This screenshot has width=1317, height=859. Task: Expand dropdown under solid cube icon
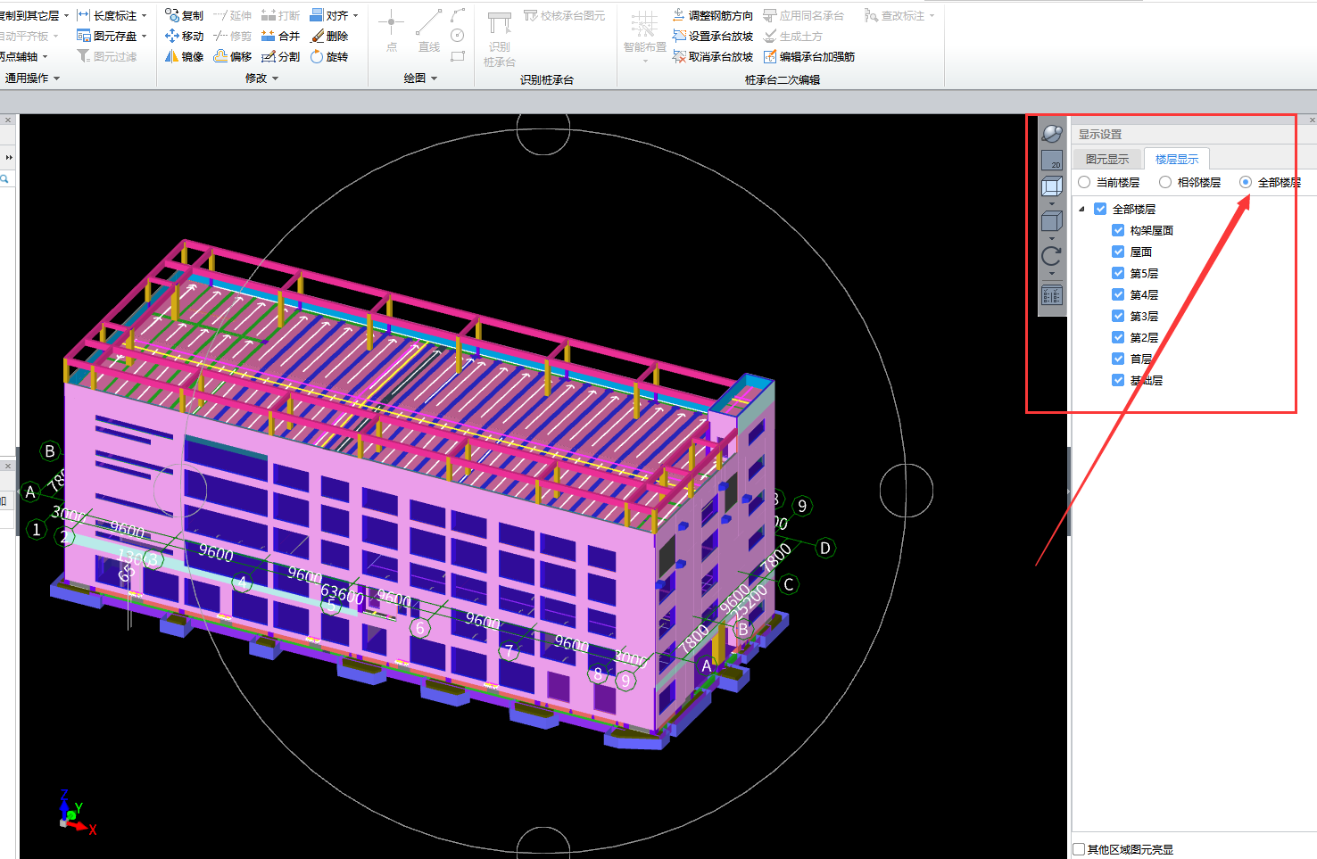click(x=1052, y=238)
